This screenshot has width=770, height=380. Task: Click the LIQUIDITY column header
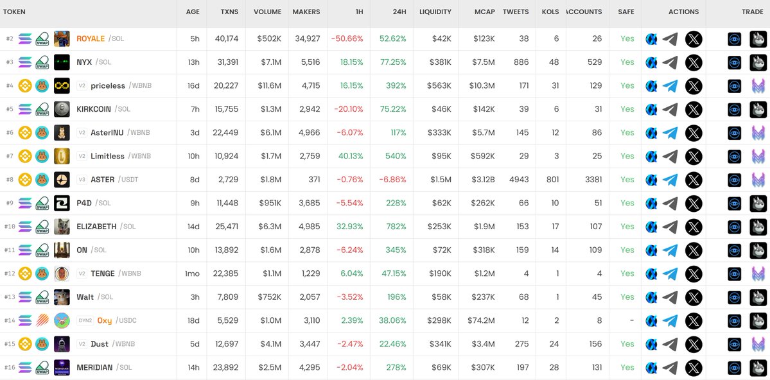click(x=435, y=12)
